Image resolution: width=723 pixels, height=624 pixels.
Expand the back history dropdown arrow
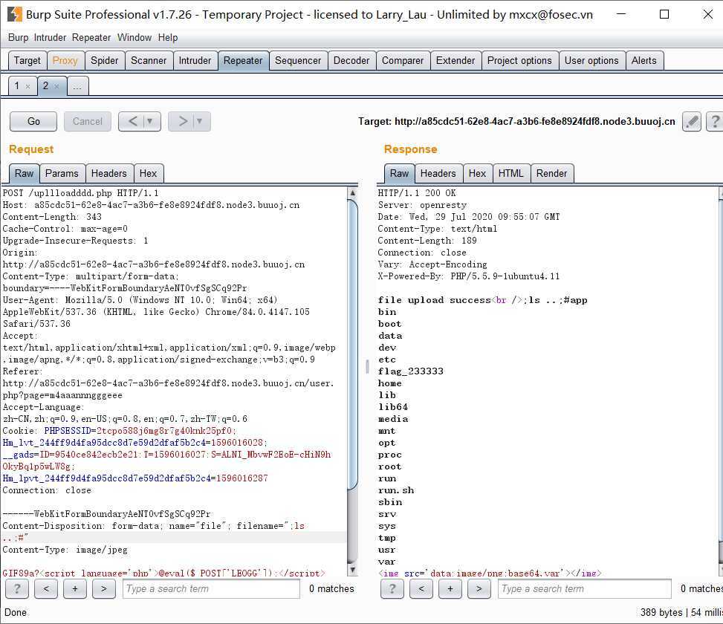click(149, 121)
